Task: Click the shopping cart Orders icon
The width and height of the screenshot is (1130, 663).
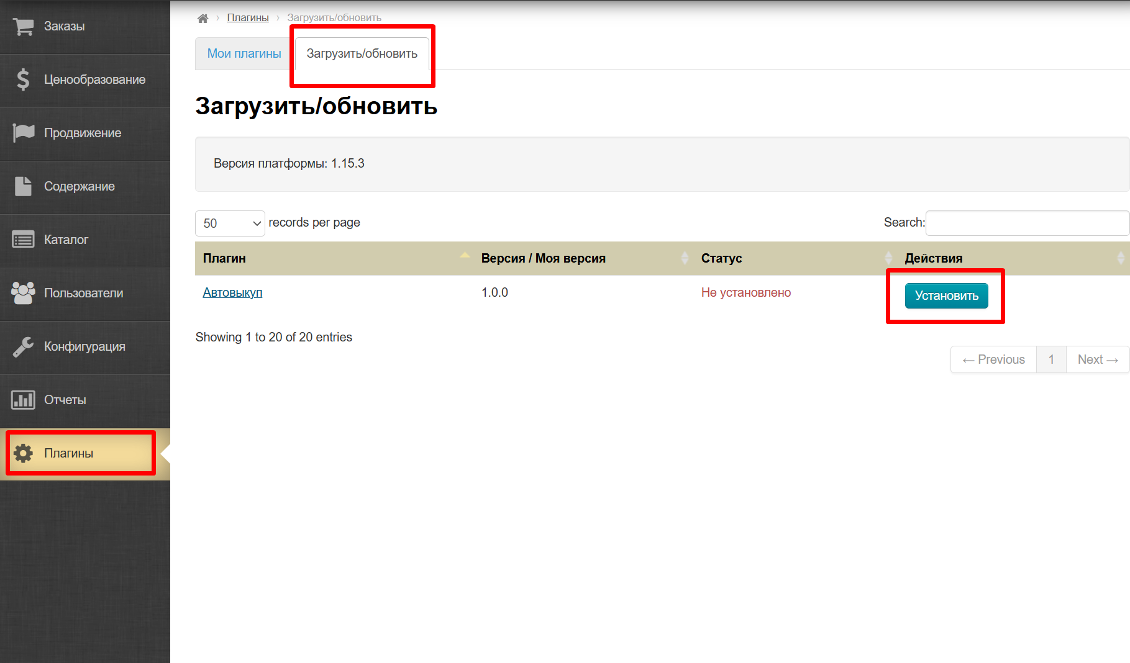Action: 24,27
